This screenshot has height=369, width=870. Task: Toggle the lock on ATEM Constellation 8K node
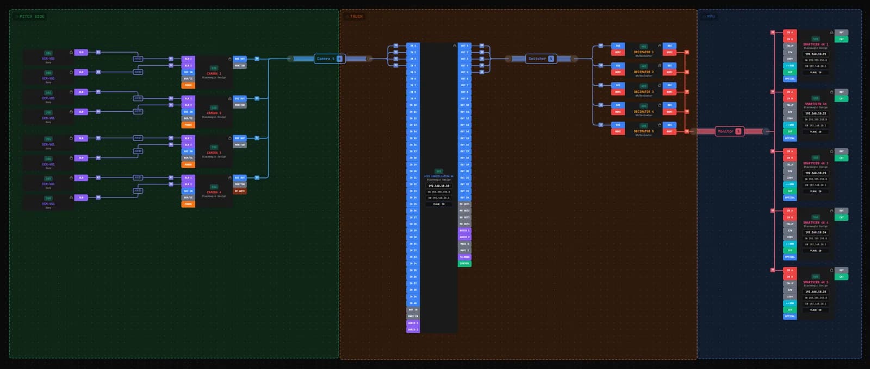point(455,46)
